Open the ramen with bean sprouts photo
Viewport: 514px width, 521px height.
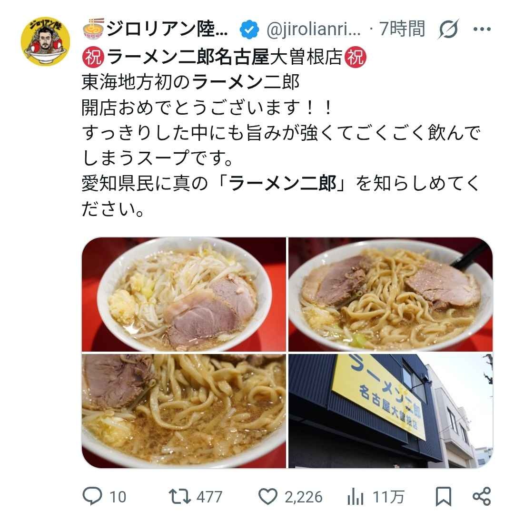point(184,294)
